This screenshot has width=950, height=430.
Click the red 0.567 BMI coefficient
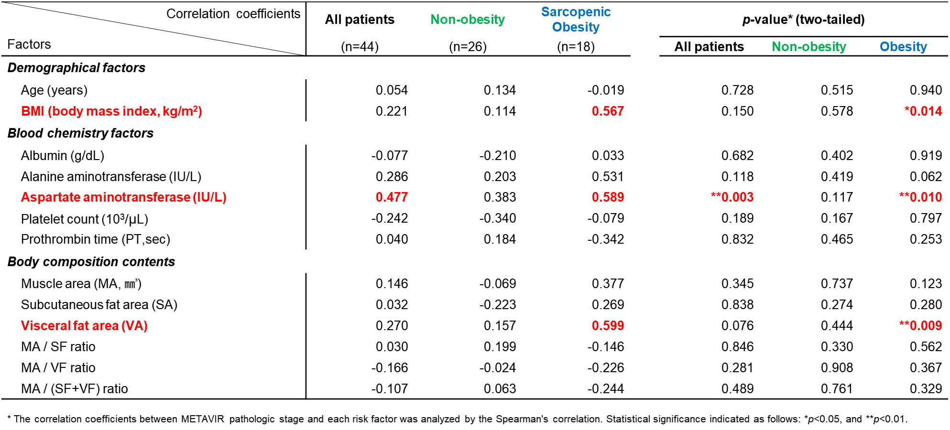tap(608, 111)
